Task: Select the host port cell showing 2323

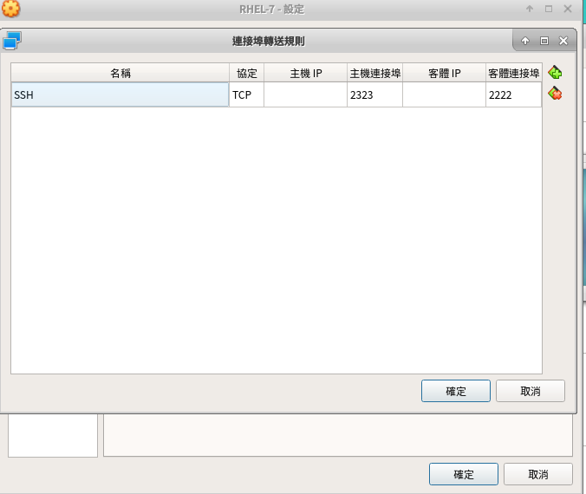Action: (374, 95)
